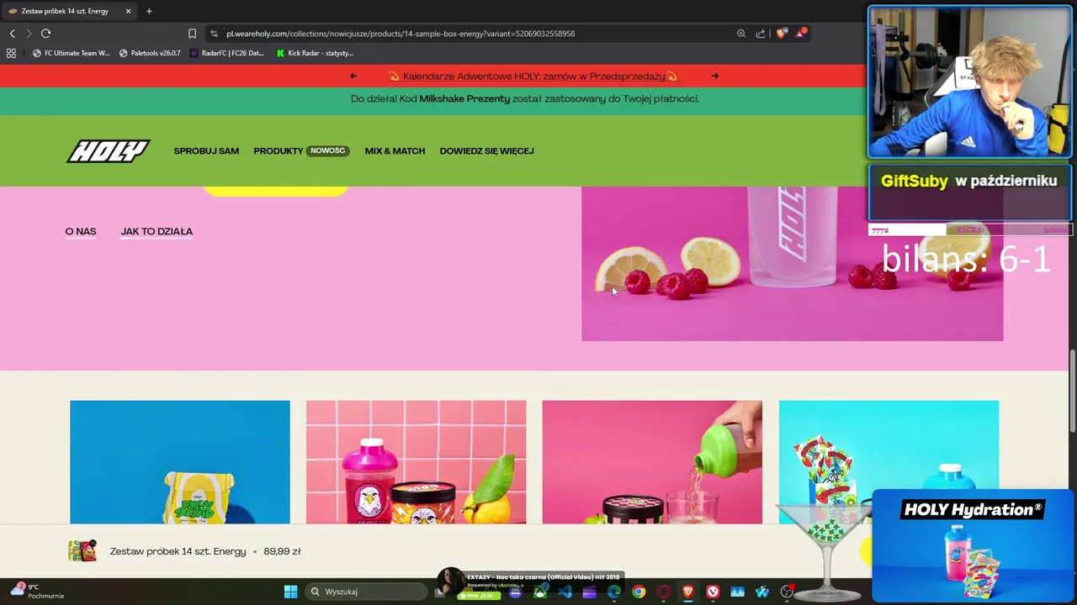Open the eagle shaker pink tile
Image resolution: width=1077 pixels, height=605 pixels.
(416, 462)
